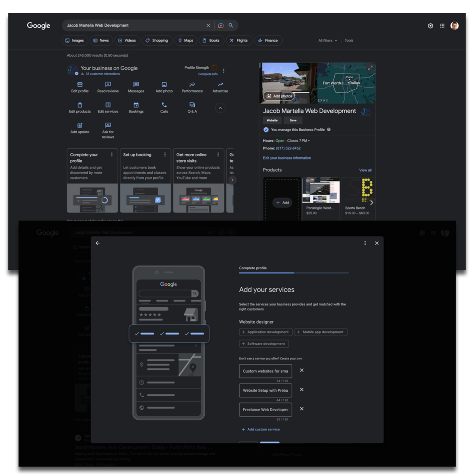Remove 'Freelance Web Developm' service
The image size is (474, 474).
pyautogui.click(x=302, y=409)
